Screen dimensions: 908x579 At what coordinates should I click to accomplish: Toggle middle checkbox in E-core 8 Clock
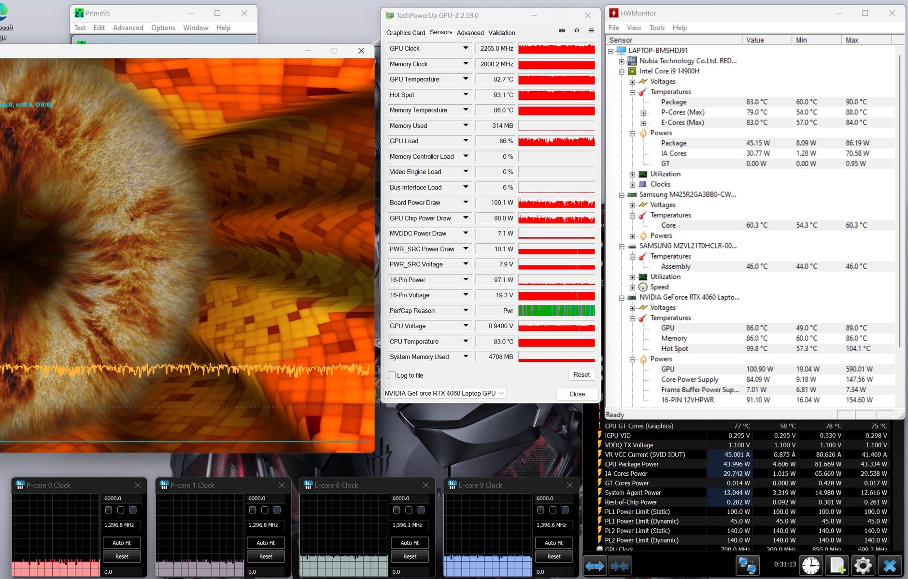click(x=409, y=510)
